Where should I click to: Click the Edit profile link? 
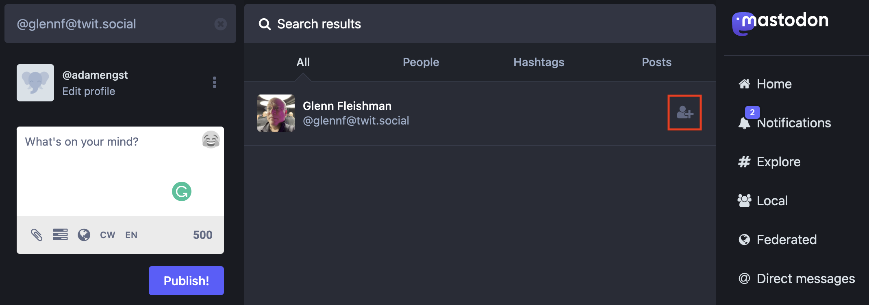click(x=89, y=91)
